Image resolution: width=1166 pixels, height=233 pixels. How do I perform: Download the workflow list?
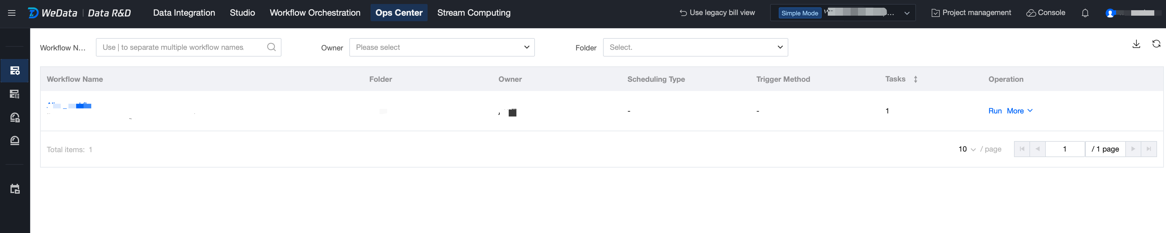pyautogui.click(x=1136, y=44)
